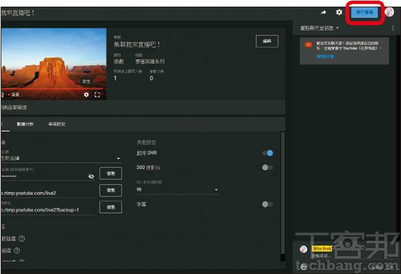The image size is (401, 274).
Task: Switch to the 串流狀況 tab
Action: coord(57,124)
